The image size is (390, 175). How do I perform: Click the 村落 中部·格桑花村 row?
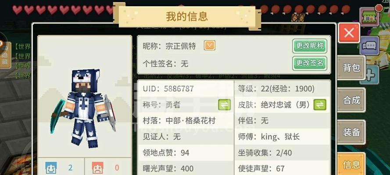[x=186, y=121]
